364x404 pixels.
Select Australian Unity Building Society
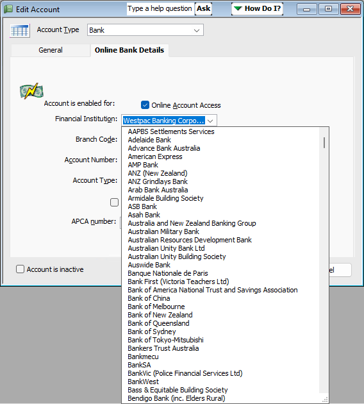point(177,257)
